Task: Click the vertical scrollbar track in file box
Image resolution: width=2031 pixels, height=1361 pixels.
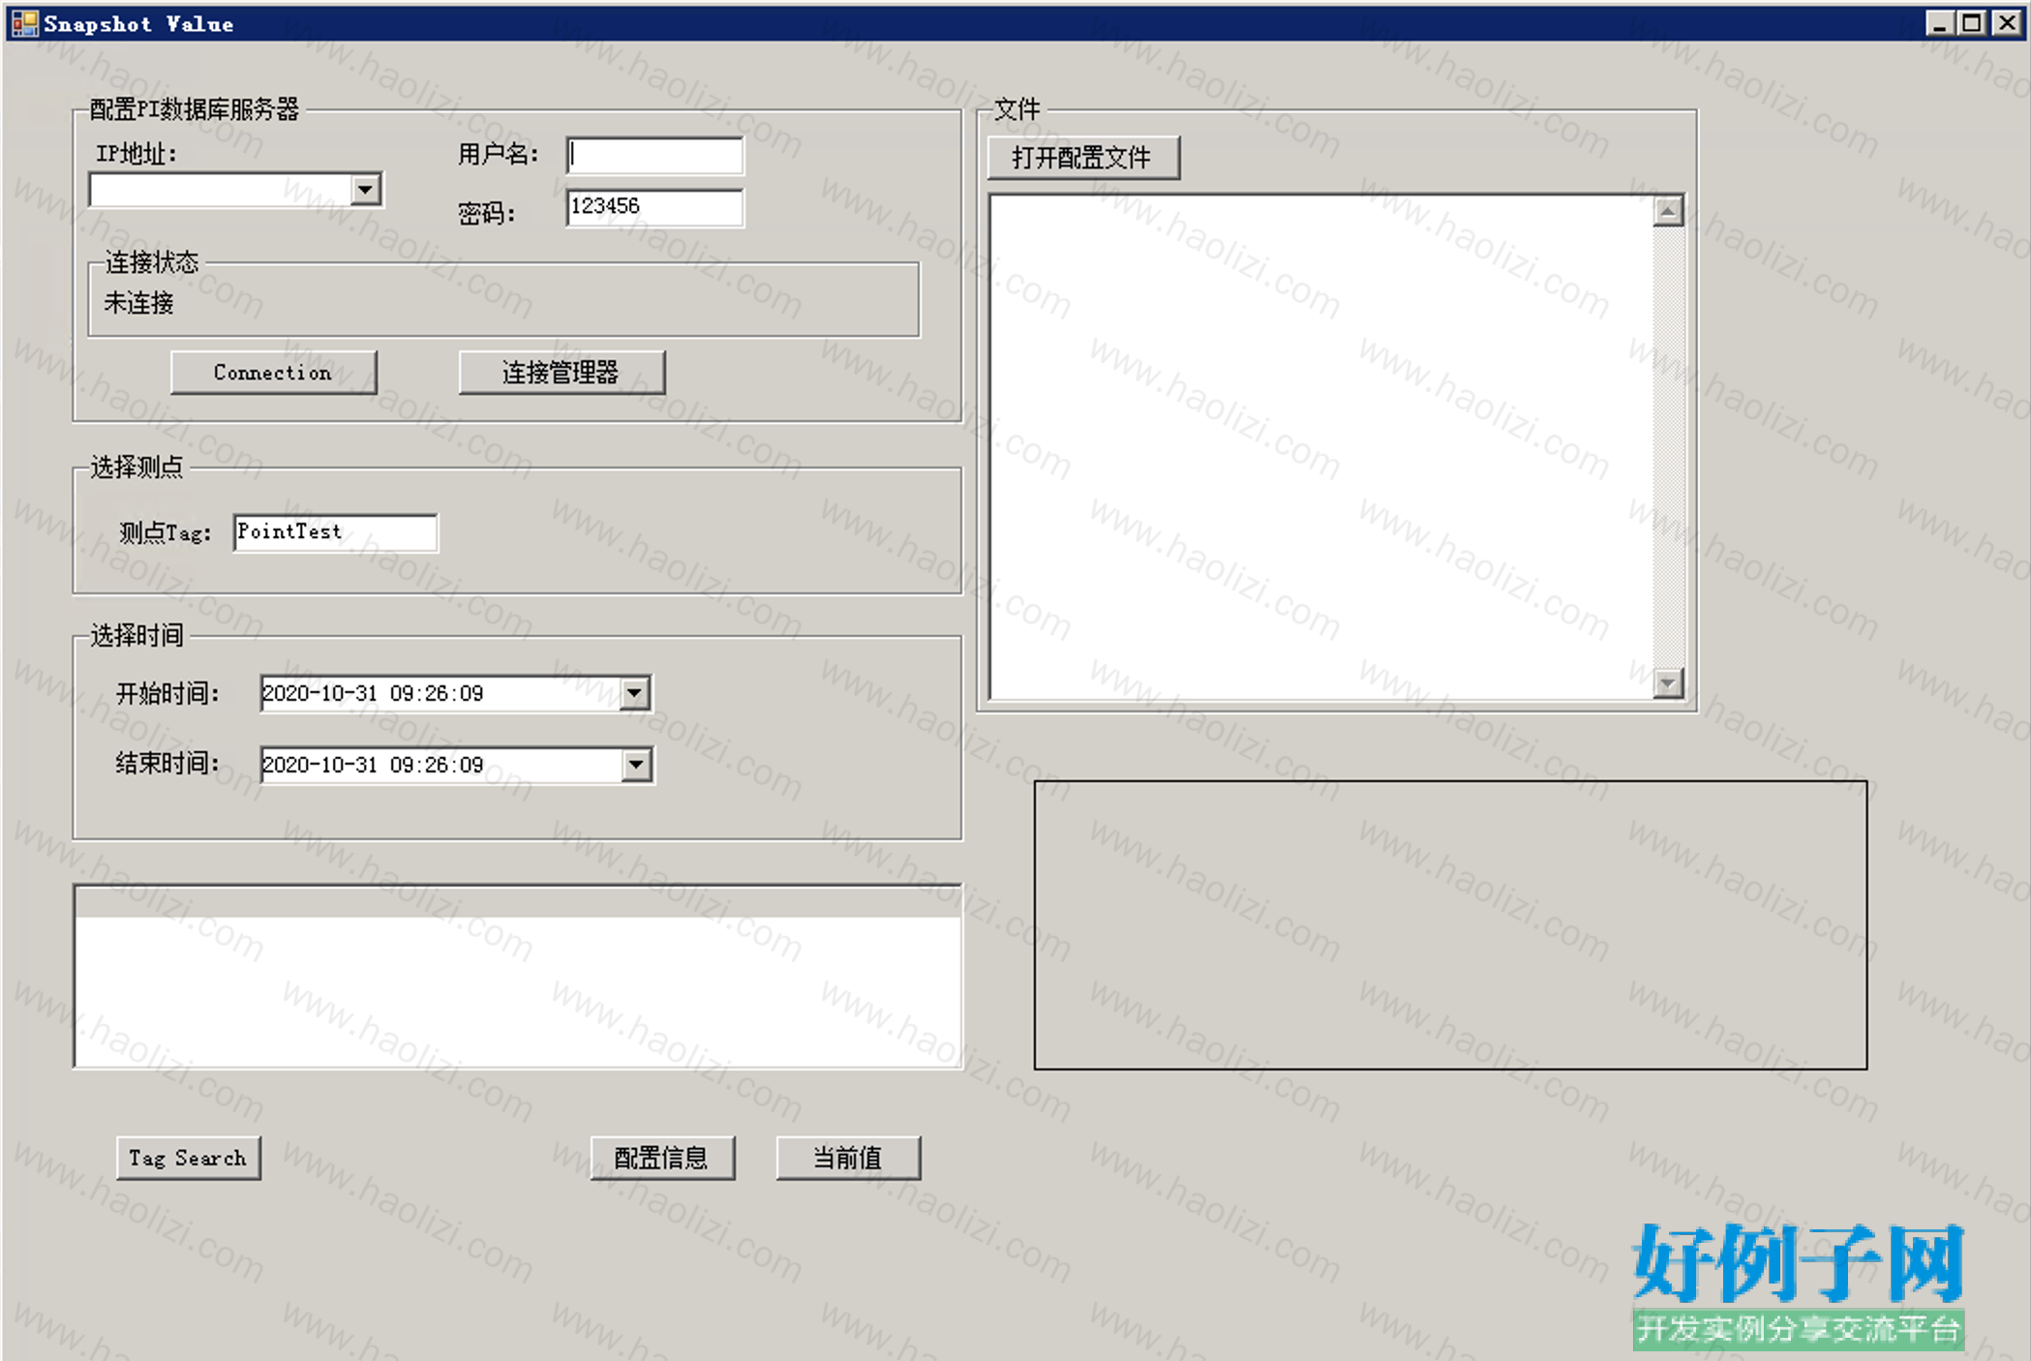Action: [x=1668, y=447]
